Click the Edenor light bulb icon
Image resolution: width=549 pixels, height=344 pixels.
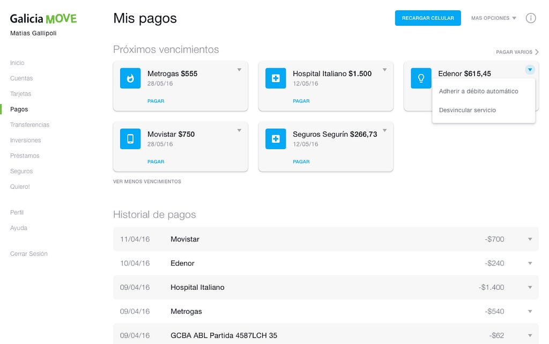point(421,78)
